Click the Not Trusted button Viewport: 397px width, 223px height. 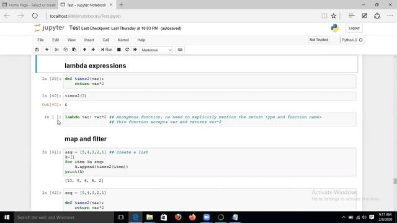[319, 40]
